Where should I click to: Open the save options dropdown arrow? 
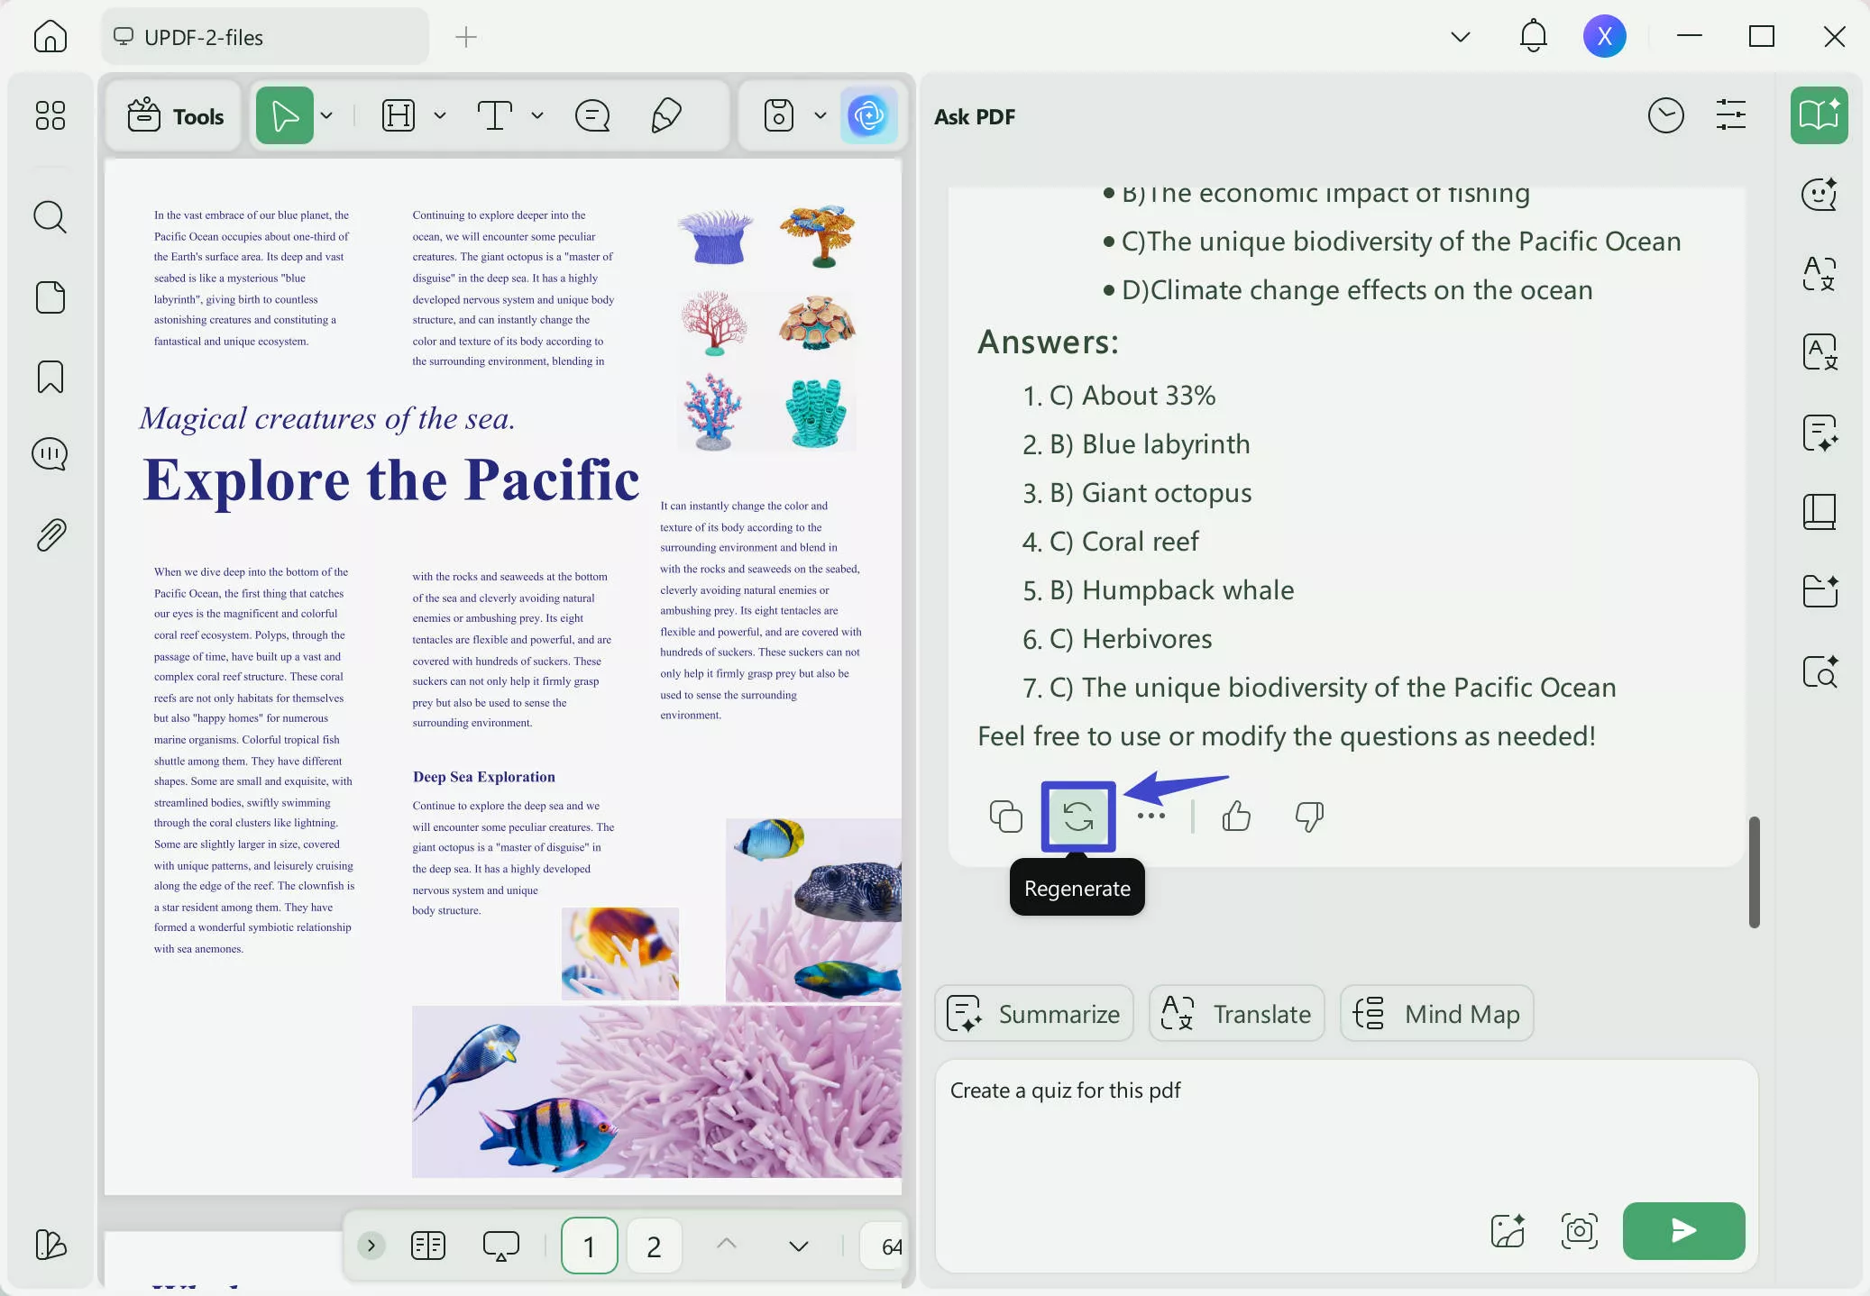[x=820, y=115]
